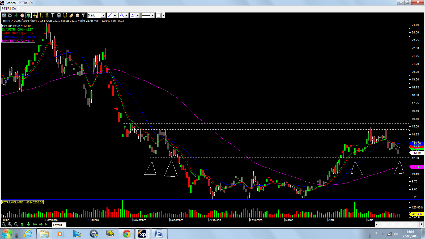The height and width of the screenshot is (239, 425).
Task: Click the blue 13.38 price axis tag
Action: pyautogui.click(x=417, y=143)
